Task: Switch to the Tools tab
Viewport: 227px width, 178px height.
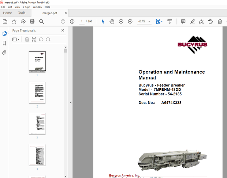Action: coord(22,13)
